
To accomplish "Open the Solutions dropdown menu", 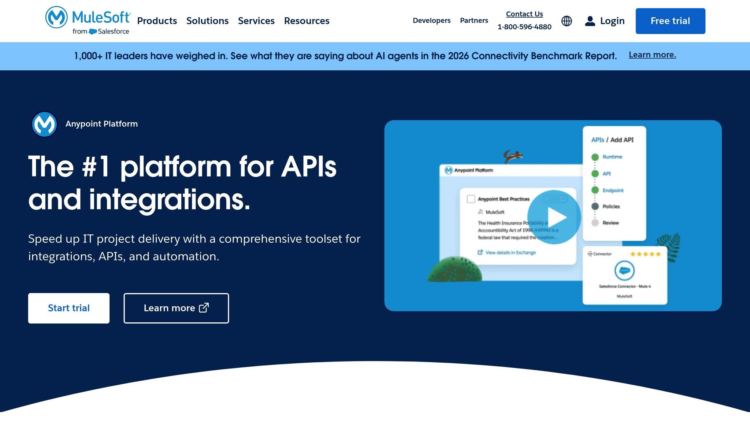I will tap(207, 21).
